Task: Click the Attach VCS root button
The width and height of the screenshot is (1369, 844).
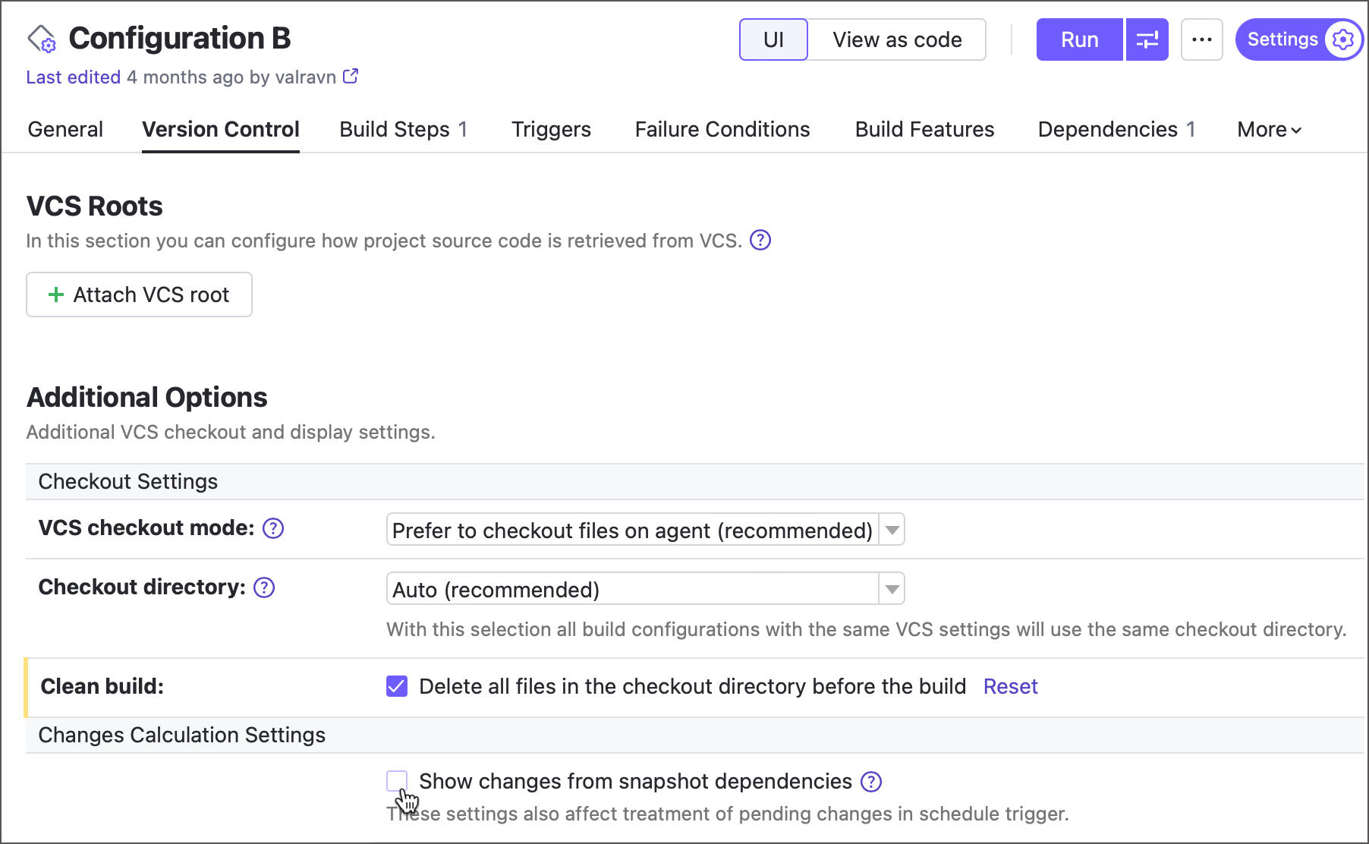Action: pos(139,294)
